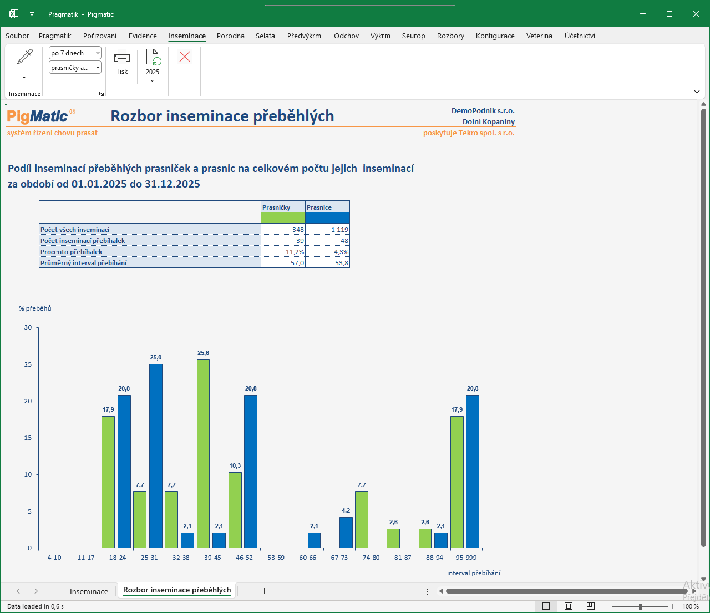Open the Inseminace group dialog launcher
This screenshot has width=710, height=613.
tap(102, 94)
